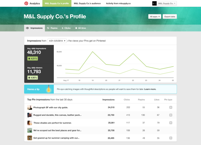Open the best places and gear thumbnail
201x145 pixels.
30,130
